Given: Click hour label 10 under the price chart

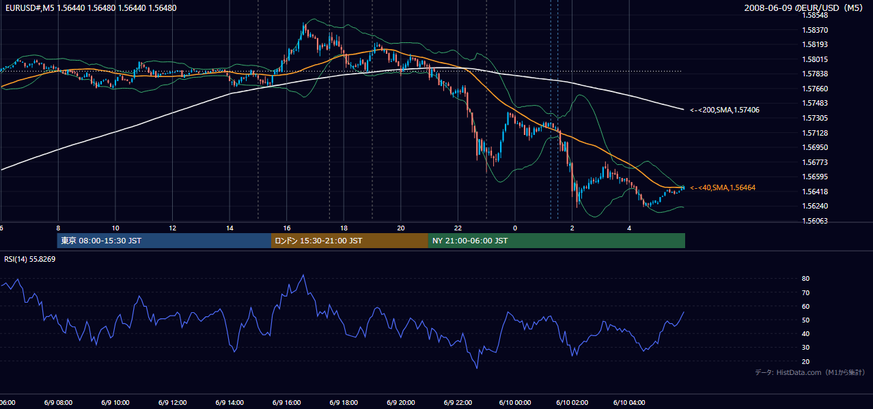Looking at the screenshot, I should tap(115, 228).
